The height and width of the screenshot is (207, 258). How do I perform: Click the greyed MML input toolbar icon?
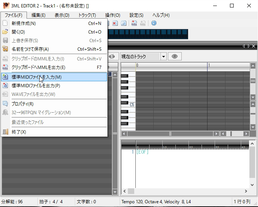click(x=143, y=23)
